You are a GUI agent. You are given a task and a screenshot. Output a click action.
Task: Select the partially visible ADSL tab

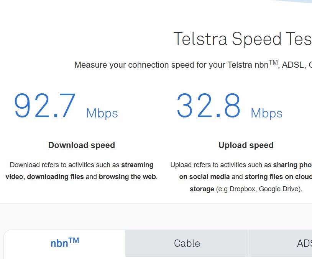coord(304,243)
